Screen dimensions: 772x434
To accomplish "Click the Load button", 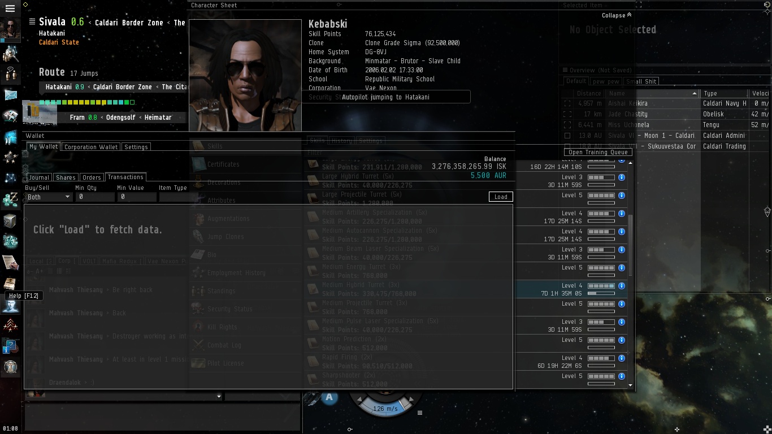I will 501,197.
